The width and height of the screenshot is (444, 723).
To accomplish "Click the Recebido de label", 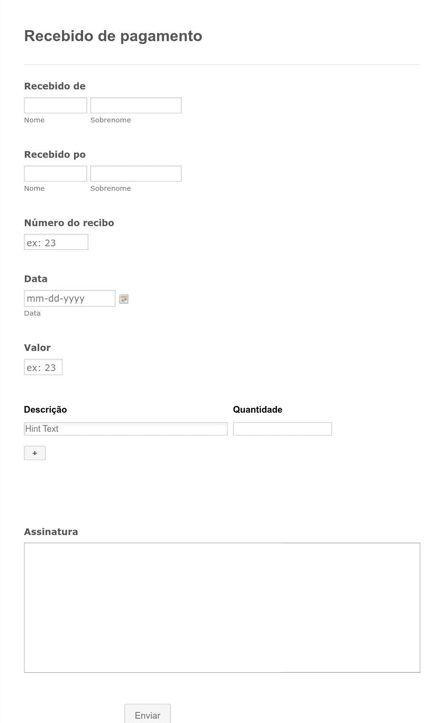I will tap(55, 86).
